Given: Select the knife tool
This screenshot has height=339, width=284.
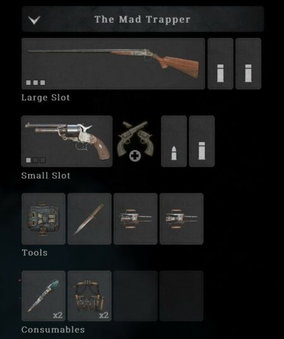Looking at the screenshot, I should coord(90,219).
